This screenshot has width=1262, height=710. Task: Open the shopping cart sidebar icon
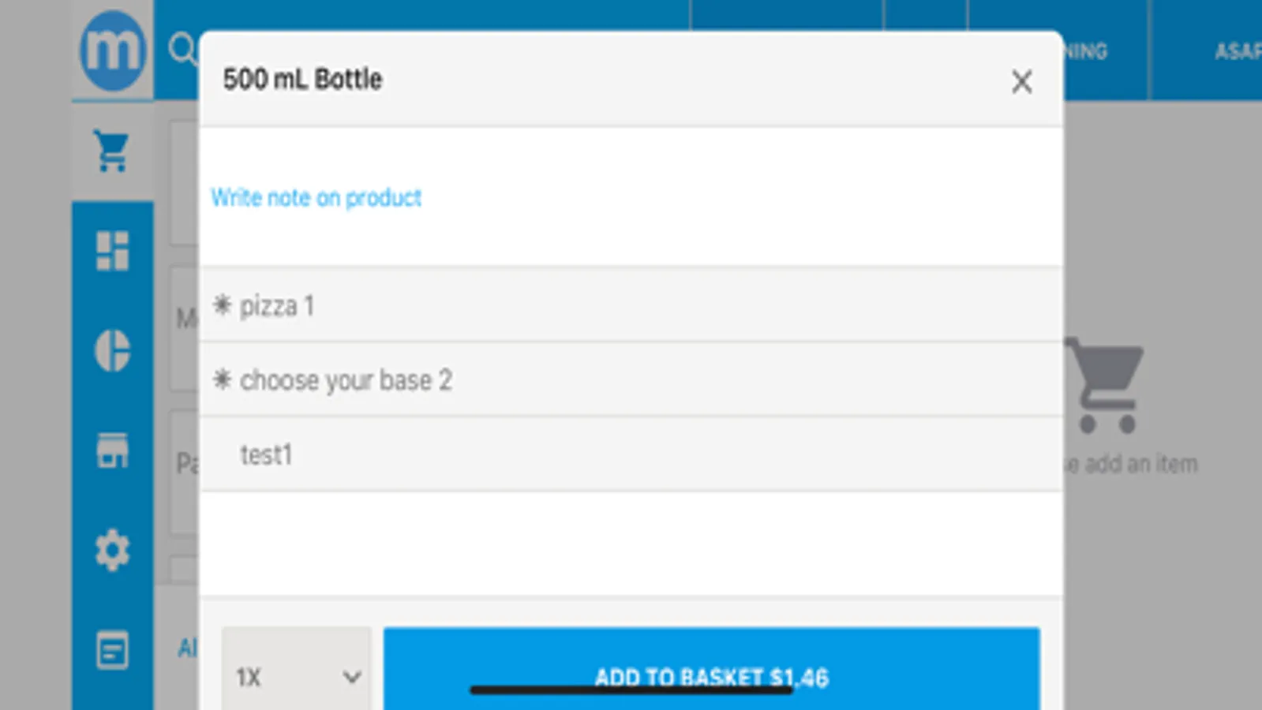coord(112,151)
